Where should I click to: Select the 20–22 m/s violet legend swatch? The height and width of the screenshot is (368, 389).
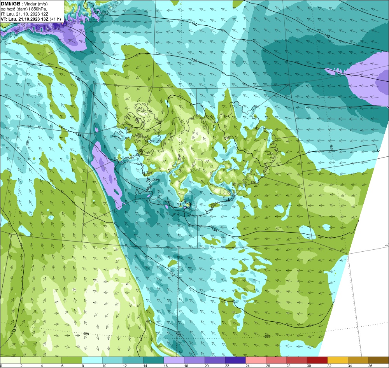[x=215, y=360]
